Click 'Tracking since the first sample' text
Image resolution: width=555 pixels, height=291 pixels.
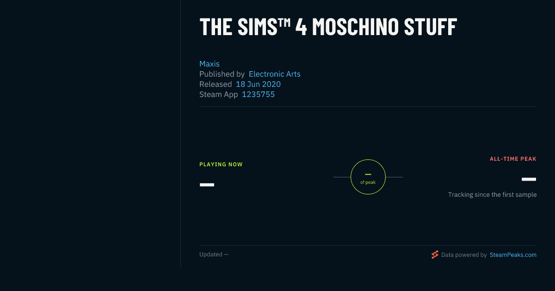492,194
